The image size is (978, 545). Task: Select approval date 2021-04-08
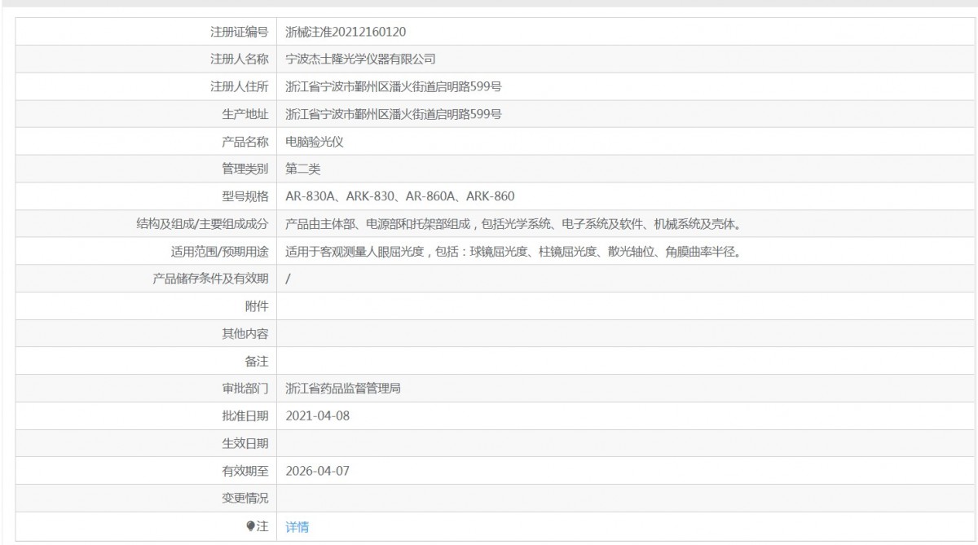click(318, 416)
